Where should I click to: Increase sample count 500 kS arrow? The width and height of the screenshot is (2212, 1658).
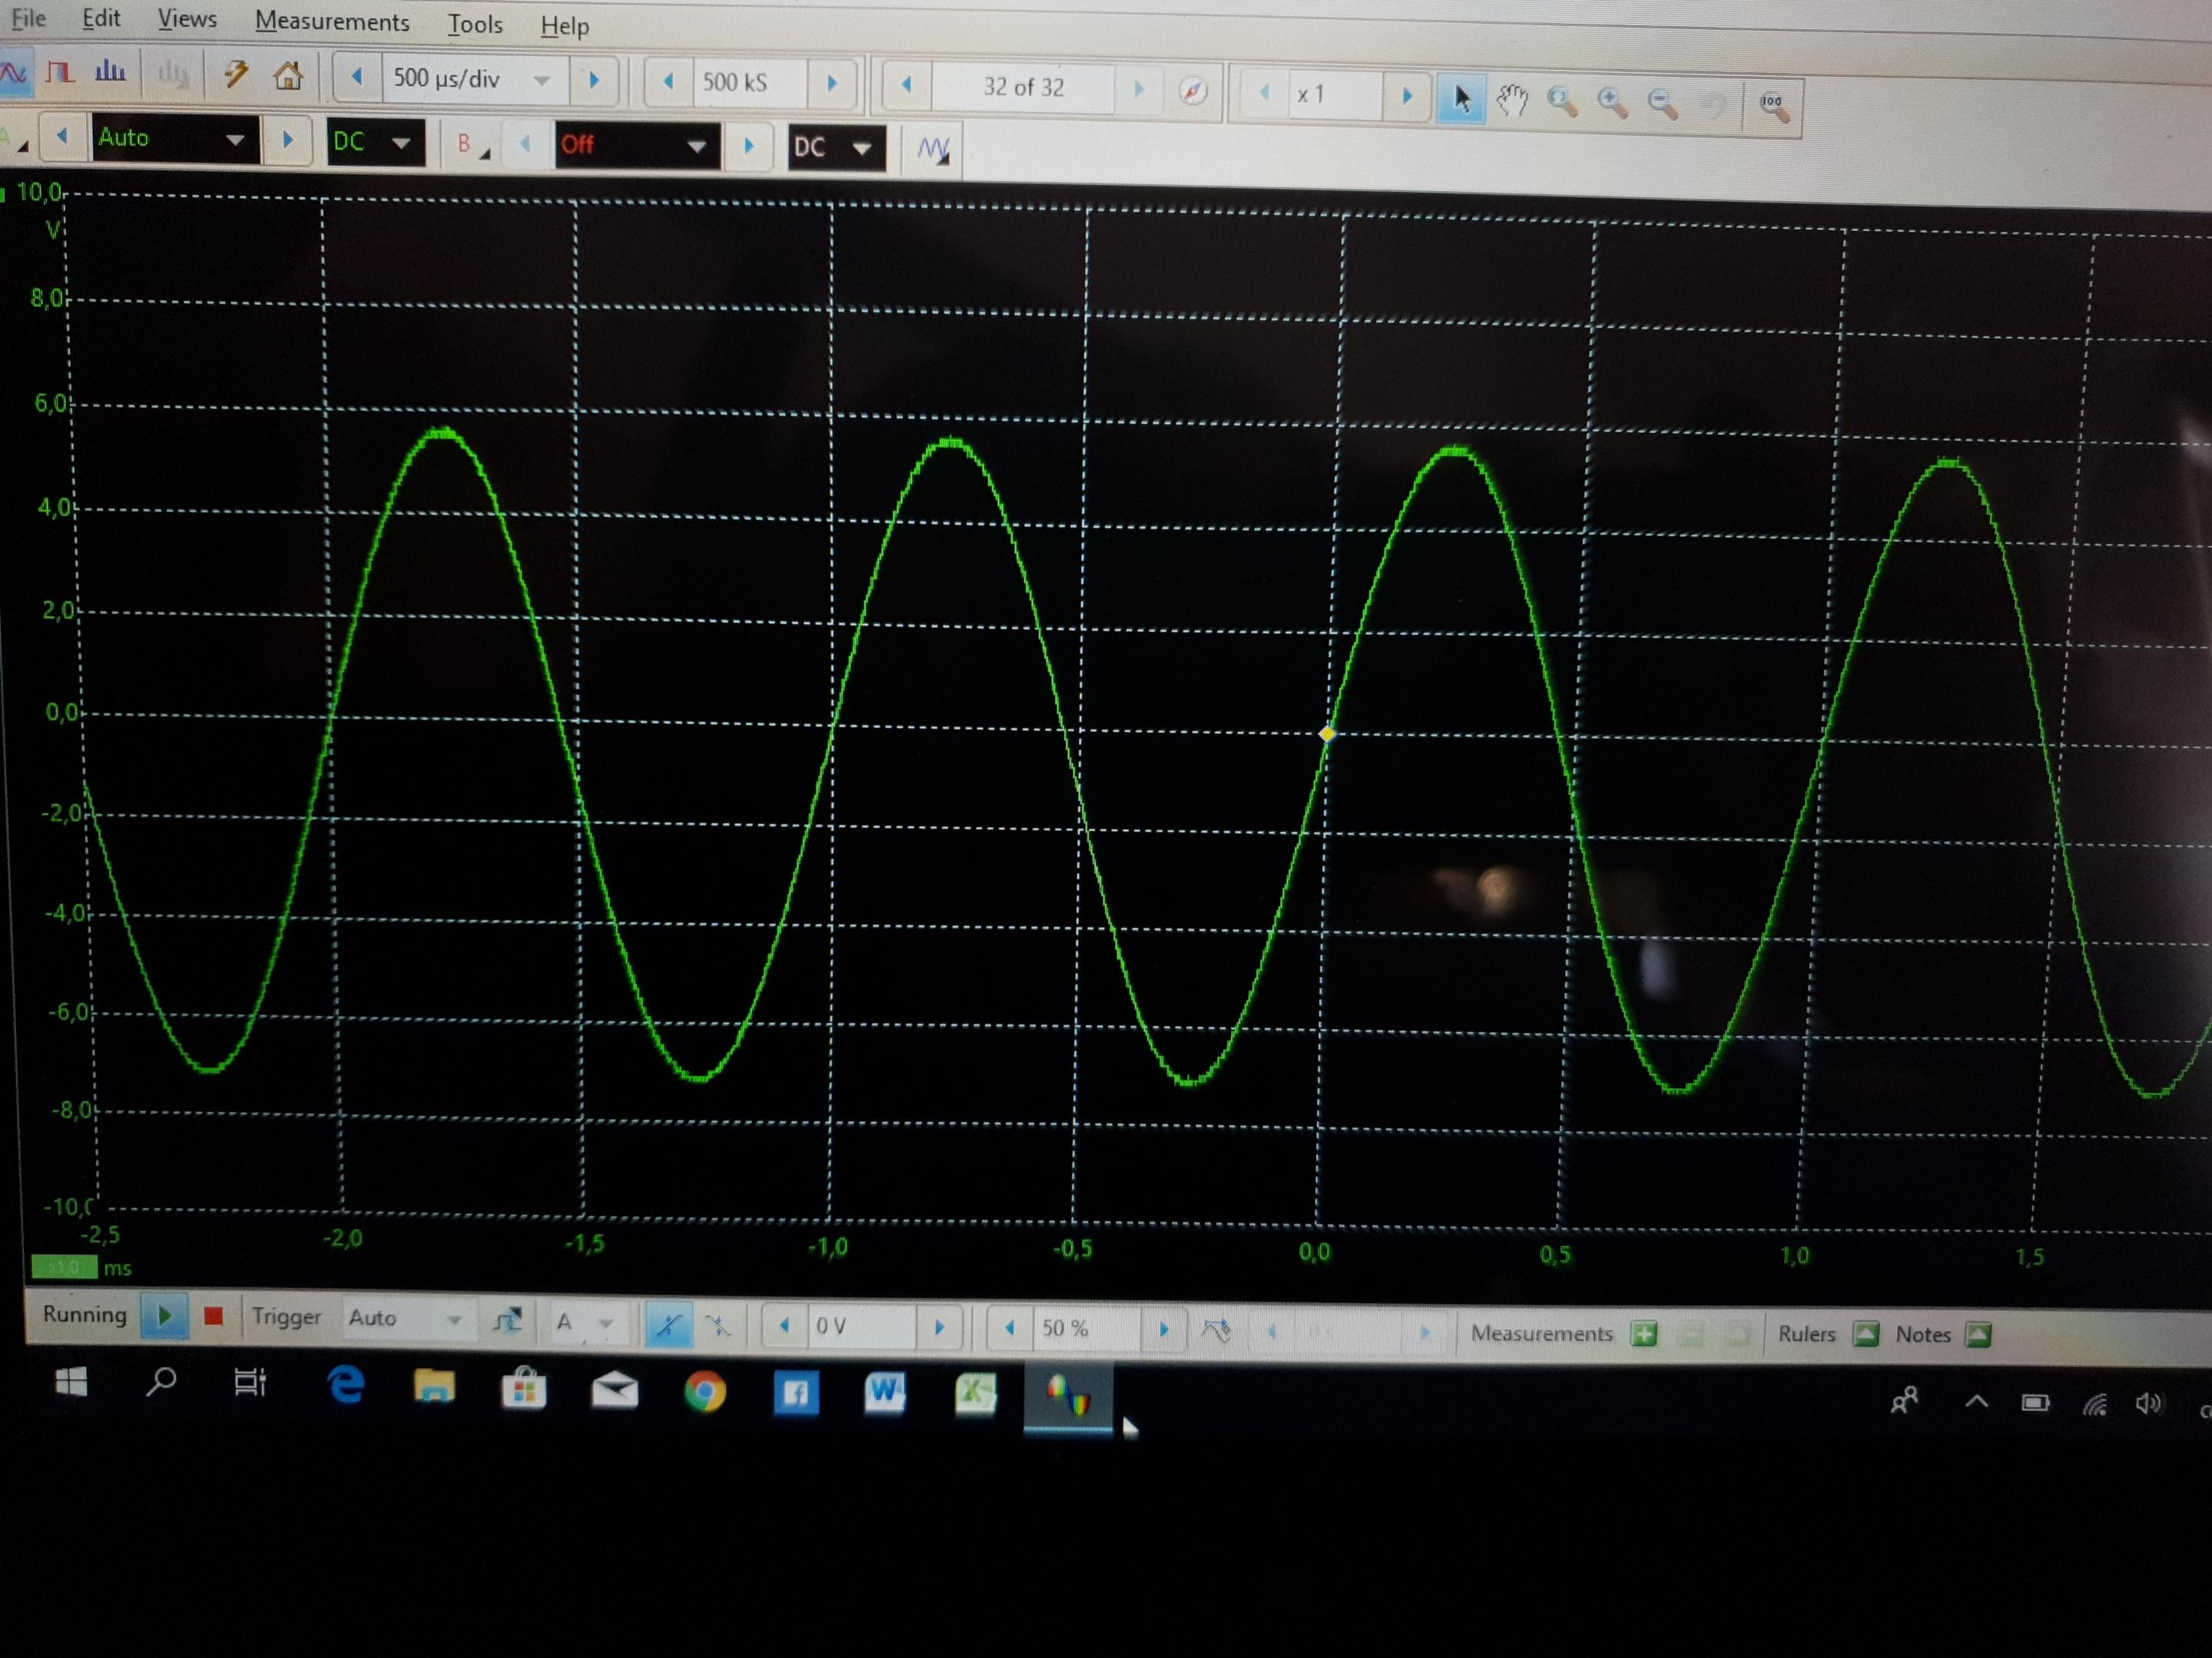click(831, 85)
